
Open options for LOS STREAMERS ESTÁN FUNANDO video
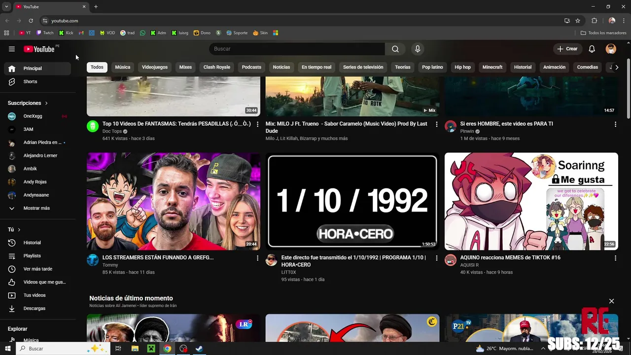point(257,258)
